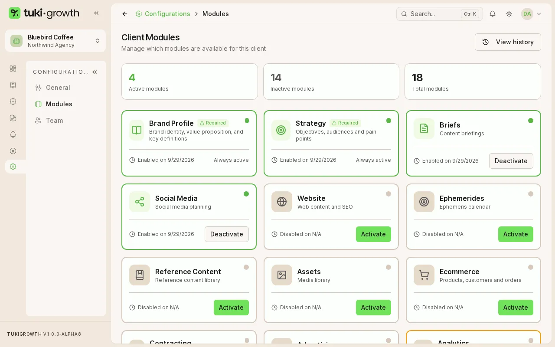This screenshot has height=347, width=555.
Task: Click Website gray status dot
Action: tap(388, 194)
